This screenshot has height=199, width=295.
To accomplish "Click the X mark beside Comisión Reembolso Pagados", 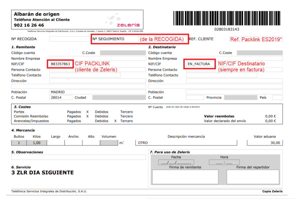I will tap(88, 116).
